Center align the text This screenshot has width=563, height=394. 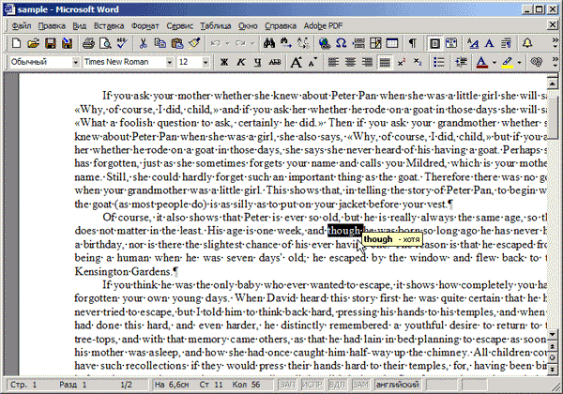pos(350,63)
